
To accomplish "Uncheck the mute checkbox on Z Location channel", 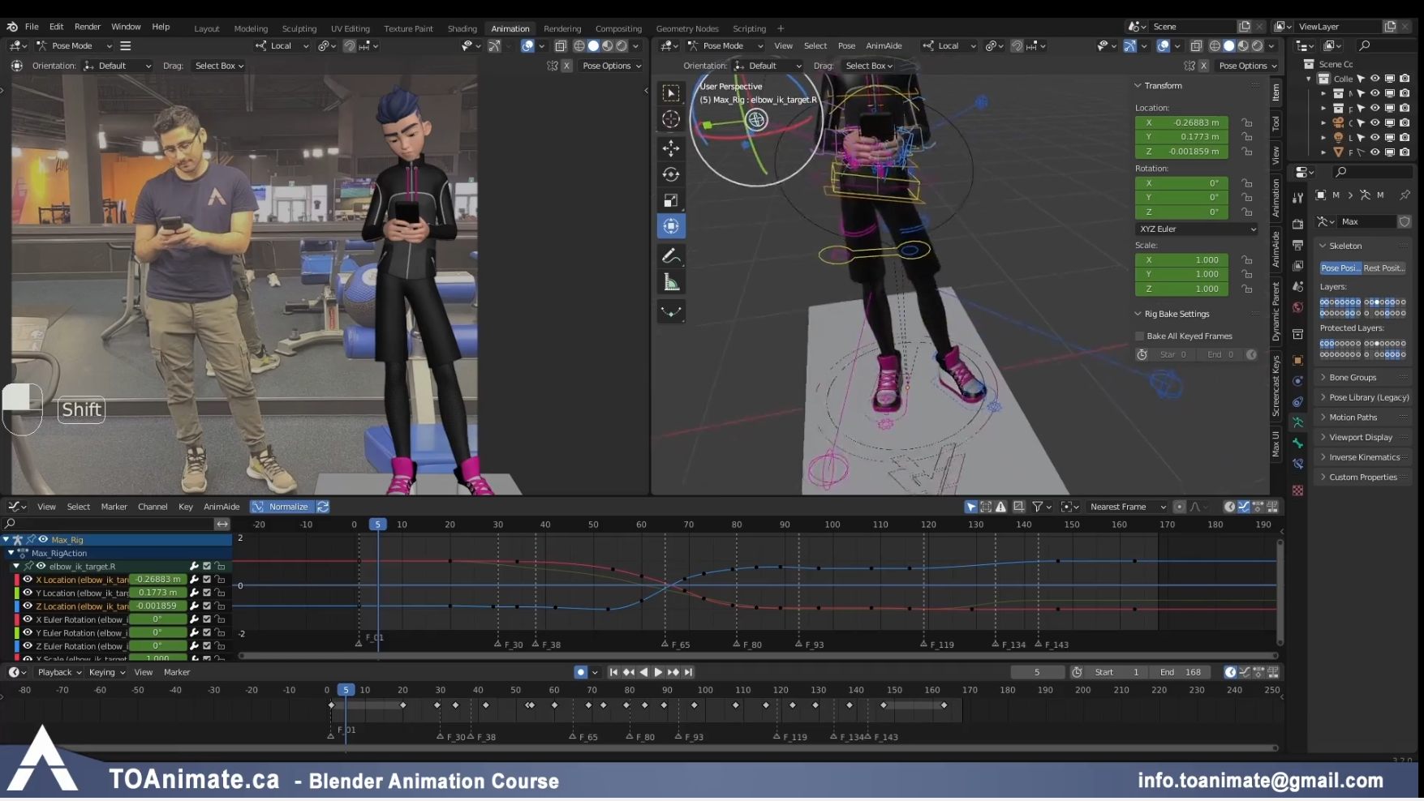I will [x=207, y=606].
